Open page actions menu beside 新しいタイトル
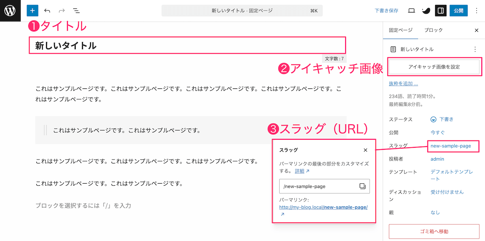Viewport: 485px width, 241px height. (x=475, y=49)
